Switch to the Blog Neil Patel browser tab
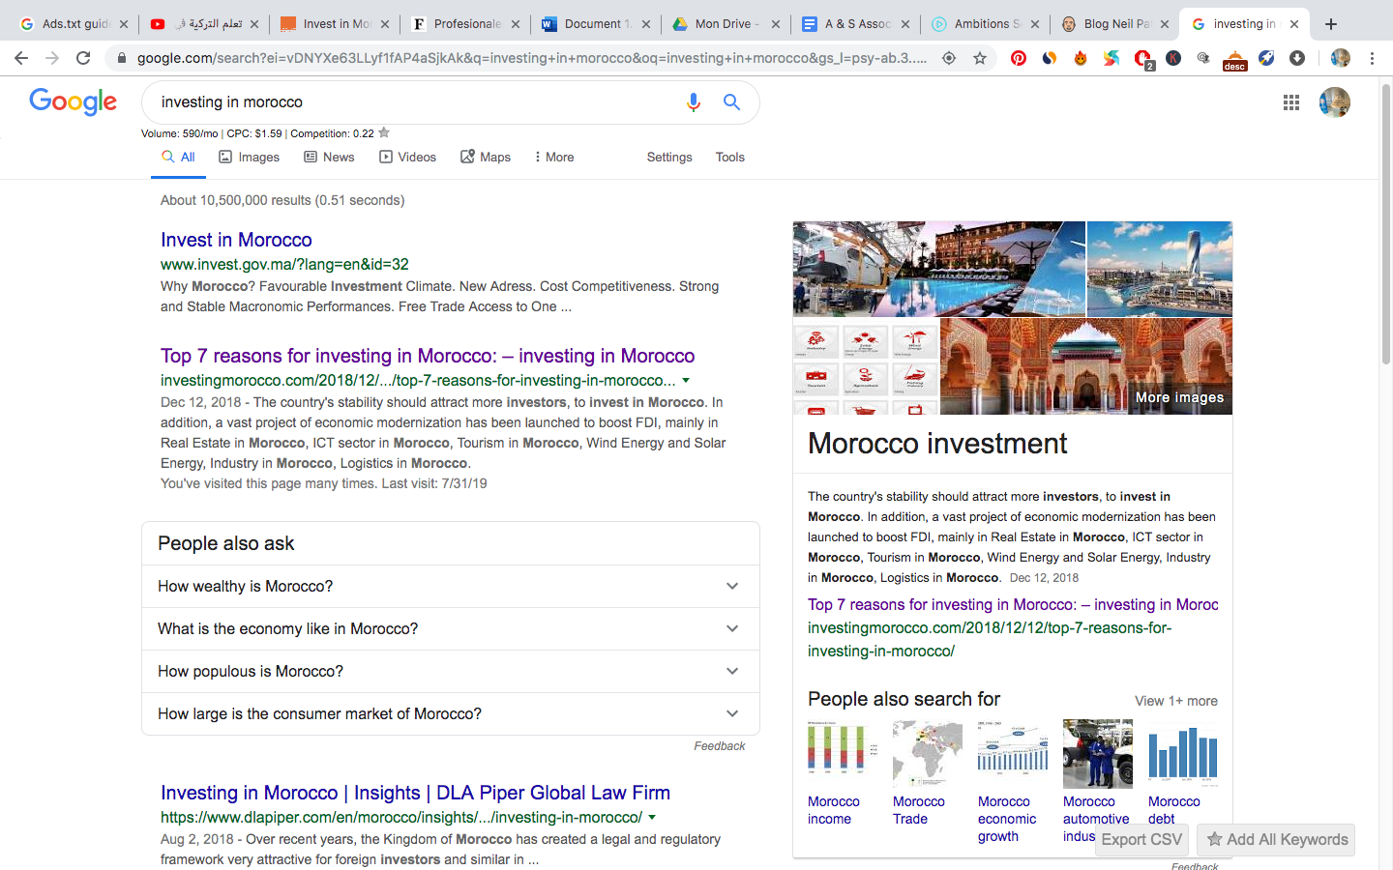The image size is (1393, 870). pos(1115,24)
